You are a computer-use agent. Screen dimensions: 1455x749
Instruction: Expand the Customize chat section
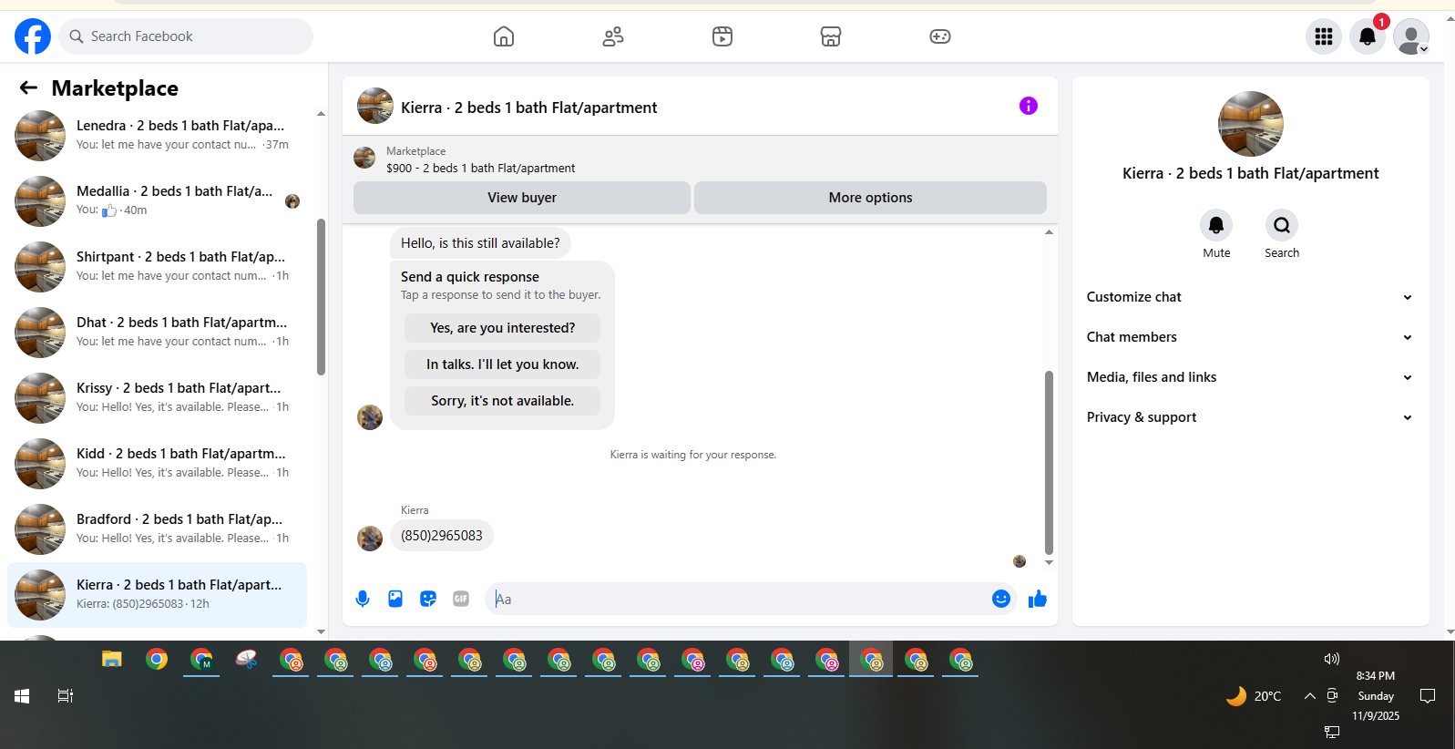point(1250,297)
